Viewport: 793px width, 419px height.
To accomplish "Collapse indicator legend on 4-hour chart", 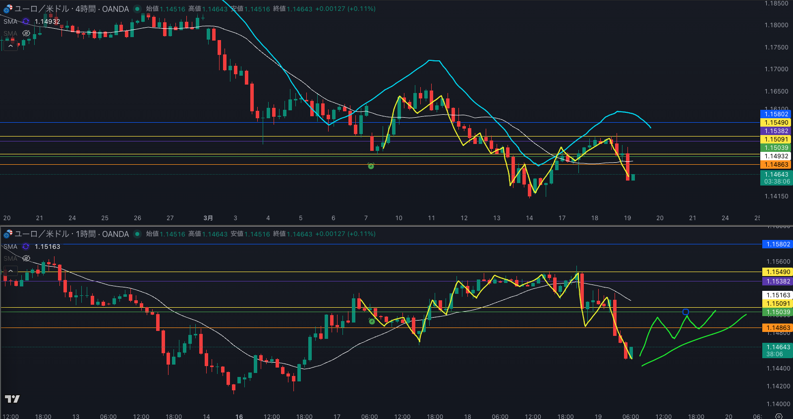I will (x=10, y=46).
